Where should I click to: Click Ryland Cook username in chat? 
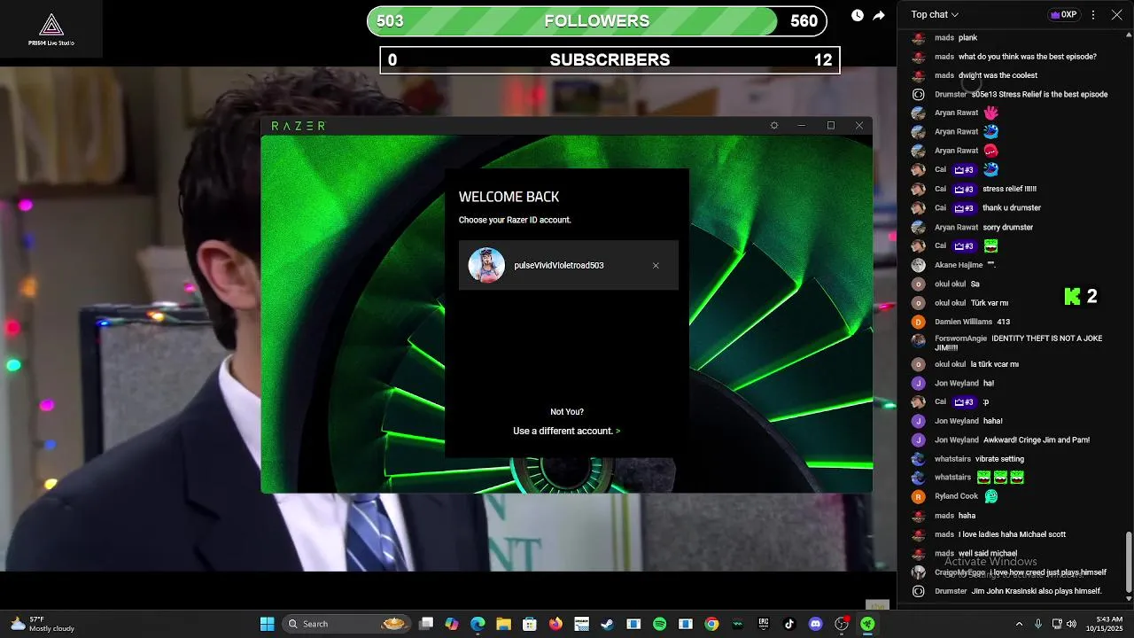pos(956,496)
